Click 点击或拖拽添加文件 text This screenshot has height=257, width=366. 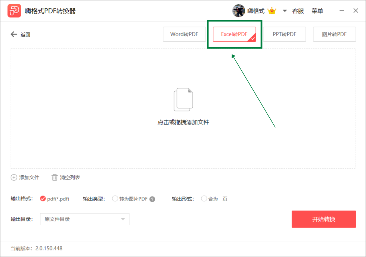click(x=183, y=123)
